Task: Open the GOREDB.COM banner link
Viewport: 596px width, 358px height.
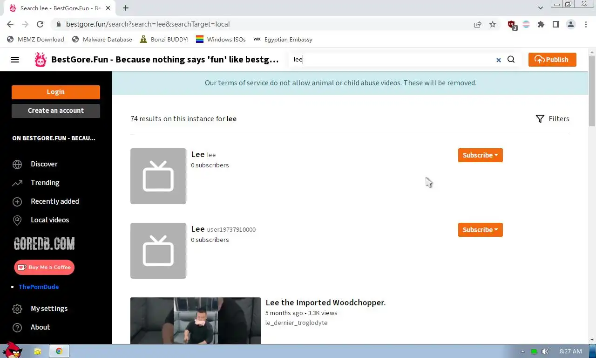Action: (44, 244)
